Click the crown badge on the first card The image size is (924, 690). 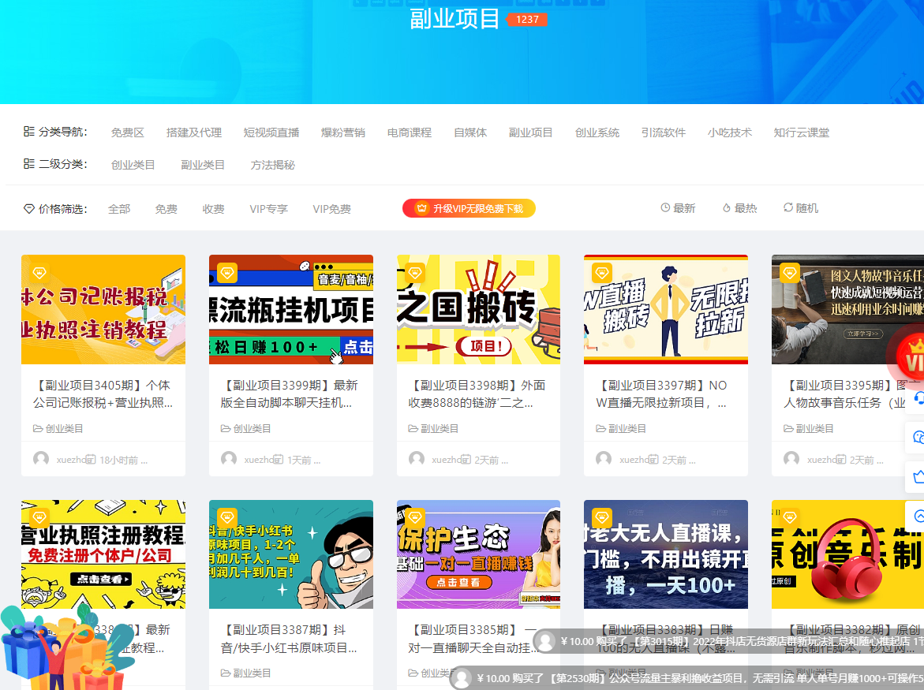point(41,272)
